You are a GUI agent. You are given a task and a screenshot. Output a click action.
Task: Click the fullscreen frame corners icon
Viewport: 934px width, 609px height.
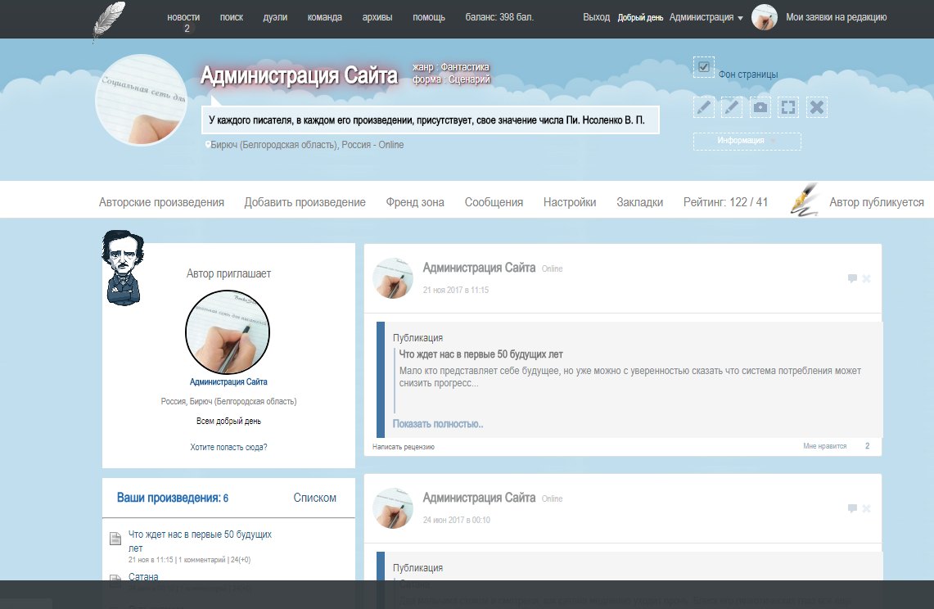(788, 107)
